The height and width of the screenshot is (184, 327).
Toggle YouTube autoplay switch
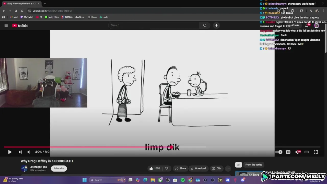[279, 152]
